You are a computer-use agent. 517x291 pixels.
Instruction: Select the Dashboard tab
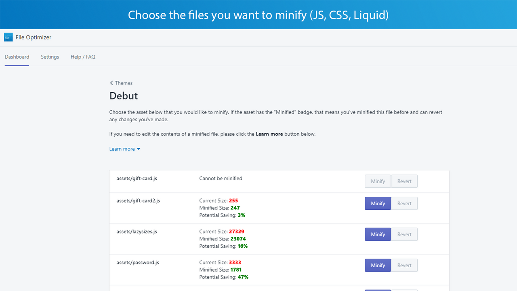pyautogui.click(x=17, y=57)
